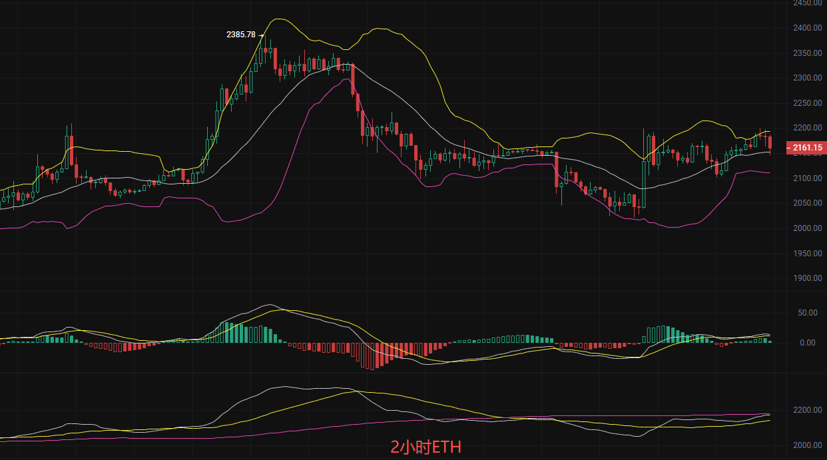This screenshot has height=460, width=827.
Task: Click the arrow beside the 2385.78 label
Action: (x=261, y=35)
